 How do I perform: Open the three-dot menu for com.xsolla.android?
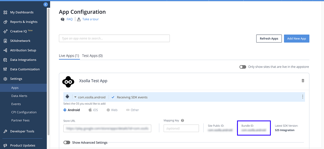(302, 97)
